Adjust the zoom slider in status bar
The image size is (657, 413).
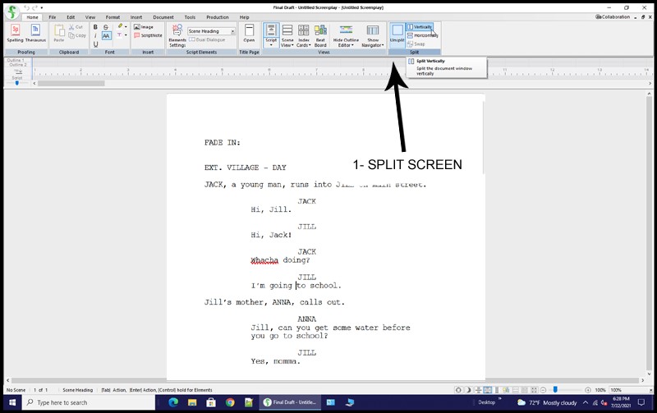(x=556, y=390)
